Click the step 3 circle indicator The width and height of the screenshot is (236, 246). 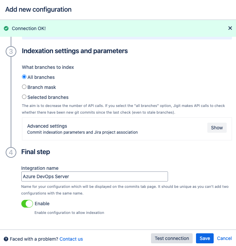(11, 52)
